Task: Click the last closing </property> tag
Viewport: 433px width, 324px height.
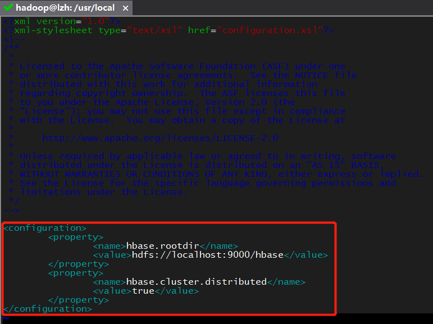Action: 79,300
